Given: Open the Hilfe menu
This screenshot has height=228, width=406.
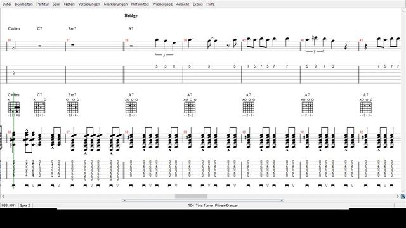Looking at the screenshot, I should [210, 4].
